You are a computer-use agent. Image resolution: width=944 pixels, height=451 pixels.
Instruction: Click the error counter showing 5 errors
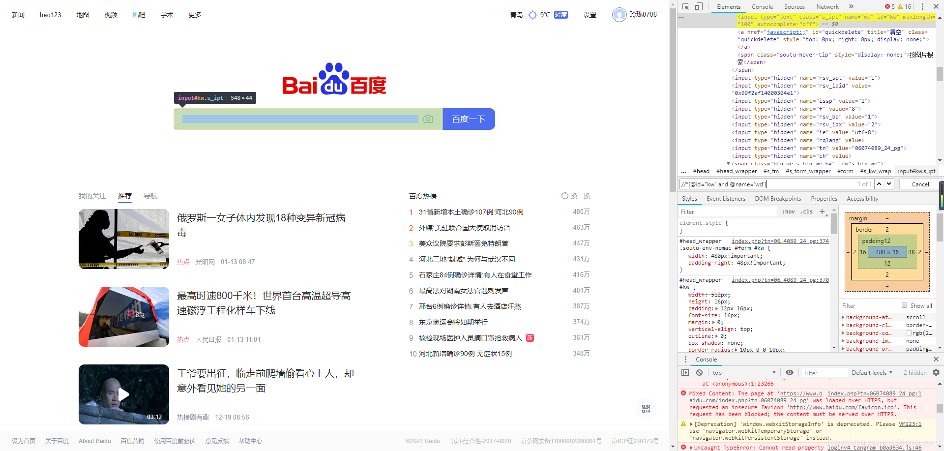point(888,6)
